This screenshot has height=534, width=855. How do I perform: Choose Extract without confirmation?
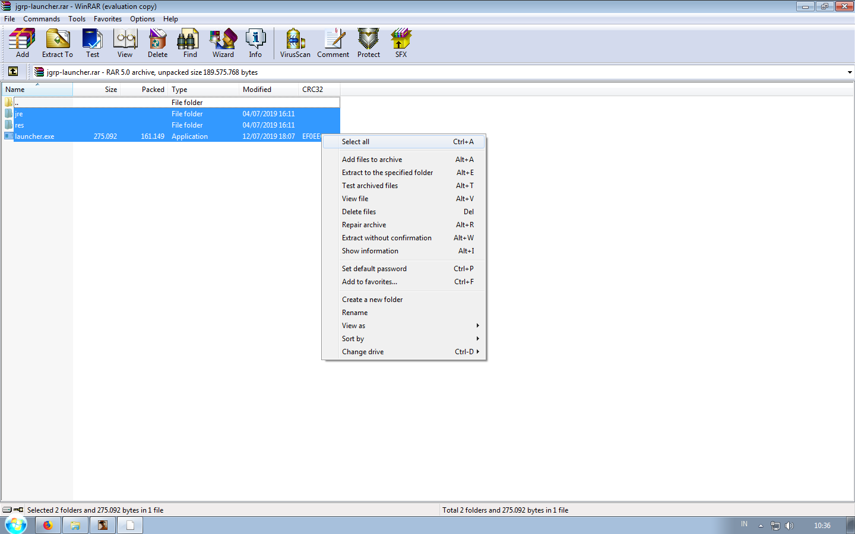(404, 237)
